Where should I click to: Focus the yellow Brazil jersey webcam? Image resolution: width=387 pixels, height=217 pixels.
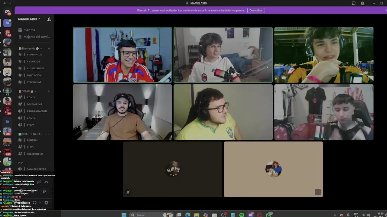[223, 112]
